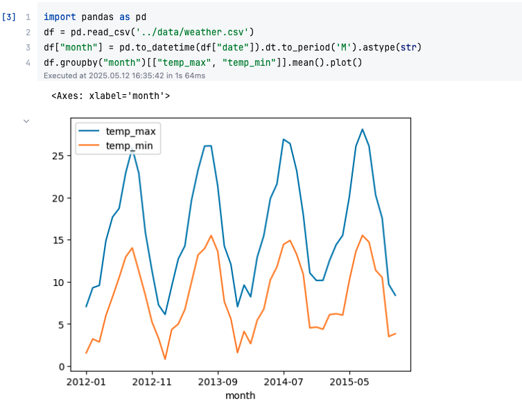Click the plot() call at line end
Image resolution: width=522 pixels, height=403 pixels.
click(x=346, y=62)
